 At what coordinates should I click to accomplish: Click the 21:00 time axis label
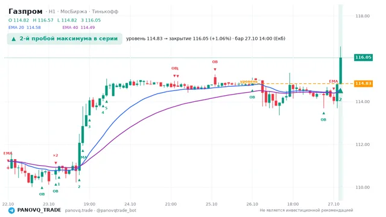(x=171, y=204)
